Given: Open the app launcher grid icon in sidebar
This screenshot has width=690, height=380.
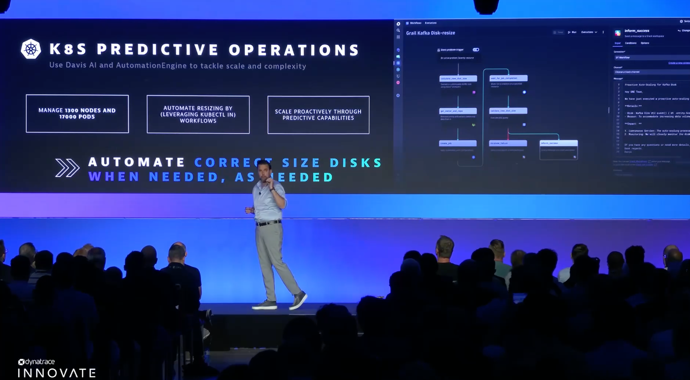Looking at the screenshot, I should [x=399, y=37].
